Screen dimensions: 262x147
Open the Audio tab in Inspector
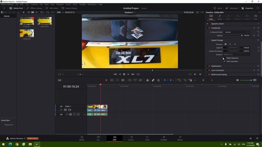click(x=219, y=17)
